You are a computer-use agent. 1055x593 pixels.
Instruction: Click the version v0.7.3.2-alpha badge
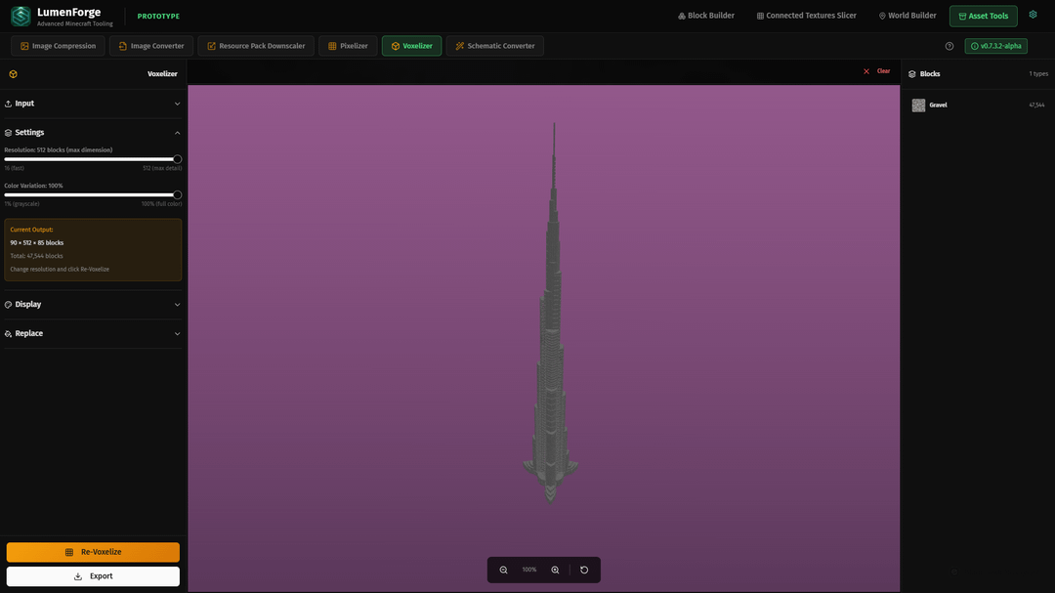click(x=995, y=46)
